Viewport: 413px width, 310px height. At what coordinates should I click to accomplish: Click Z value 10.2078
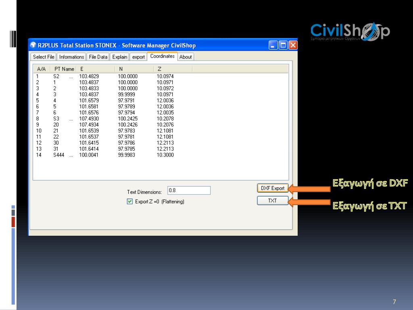coord(165,119)
